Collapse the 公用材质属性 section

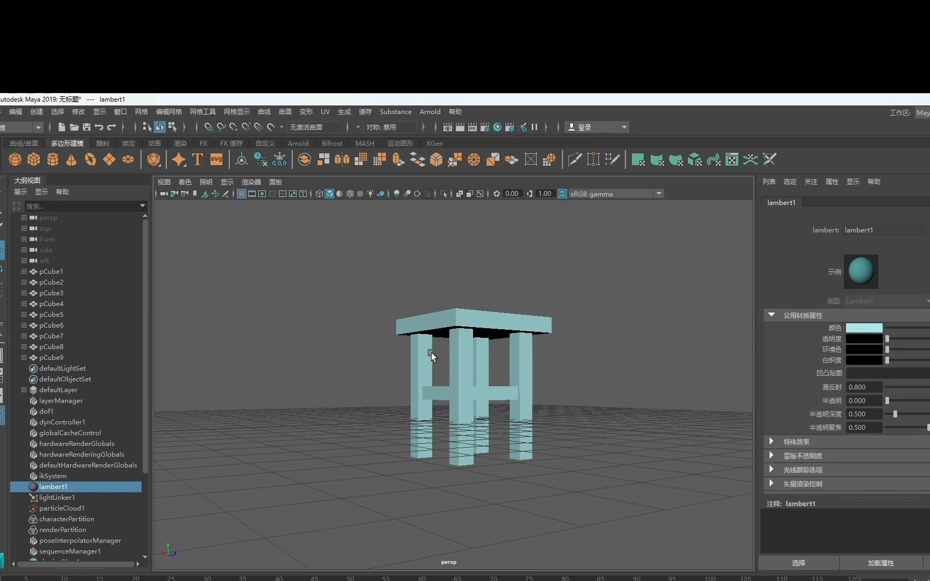(x=771, y=315)
